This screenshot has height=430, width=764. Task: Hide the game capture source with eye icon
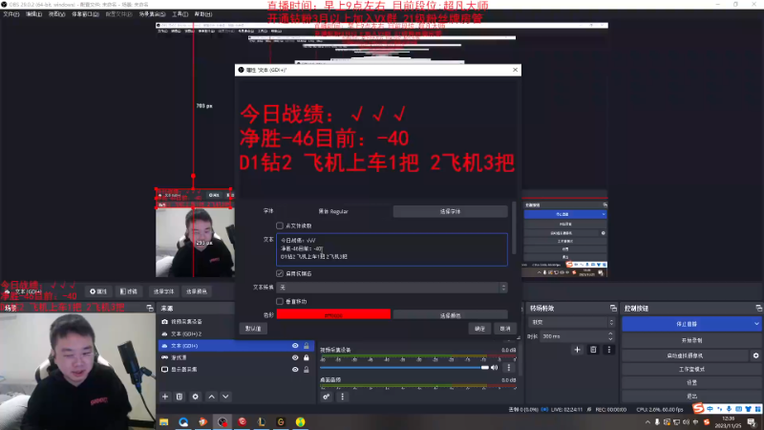(x=295, y=357)
